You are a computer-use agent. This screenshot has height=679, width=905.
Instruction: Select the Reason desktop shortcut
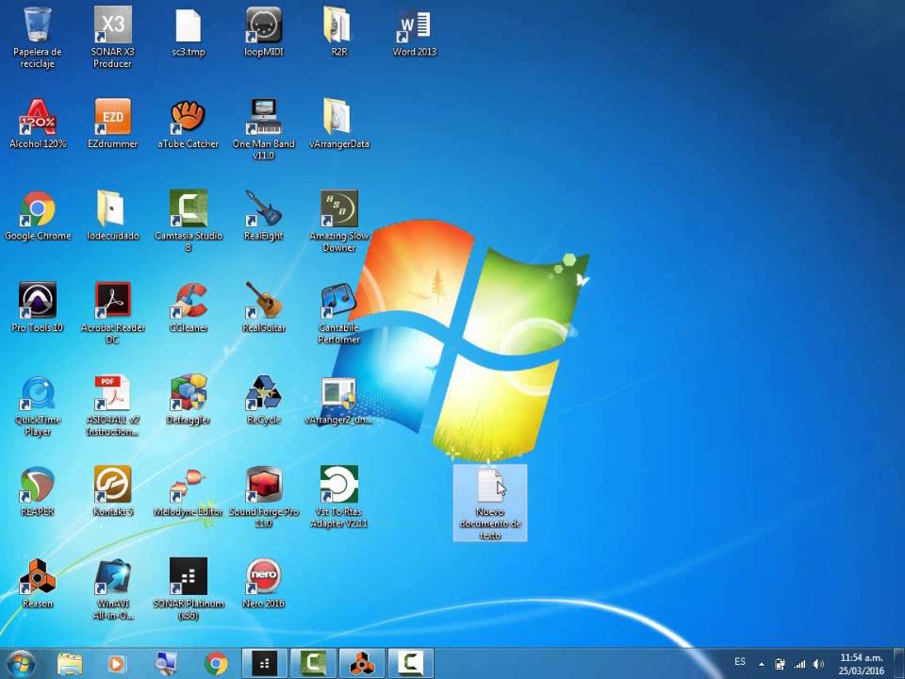(38, 584)
